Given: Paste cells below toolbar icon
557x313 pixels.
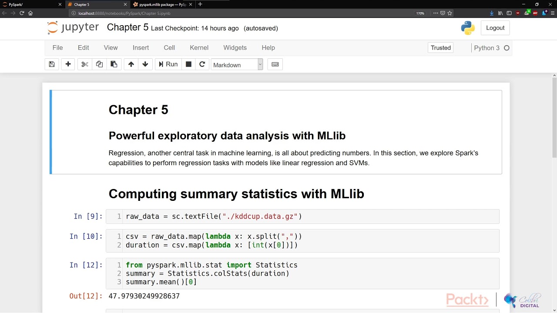Looking at the screenshot, I should pos(114,64).
